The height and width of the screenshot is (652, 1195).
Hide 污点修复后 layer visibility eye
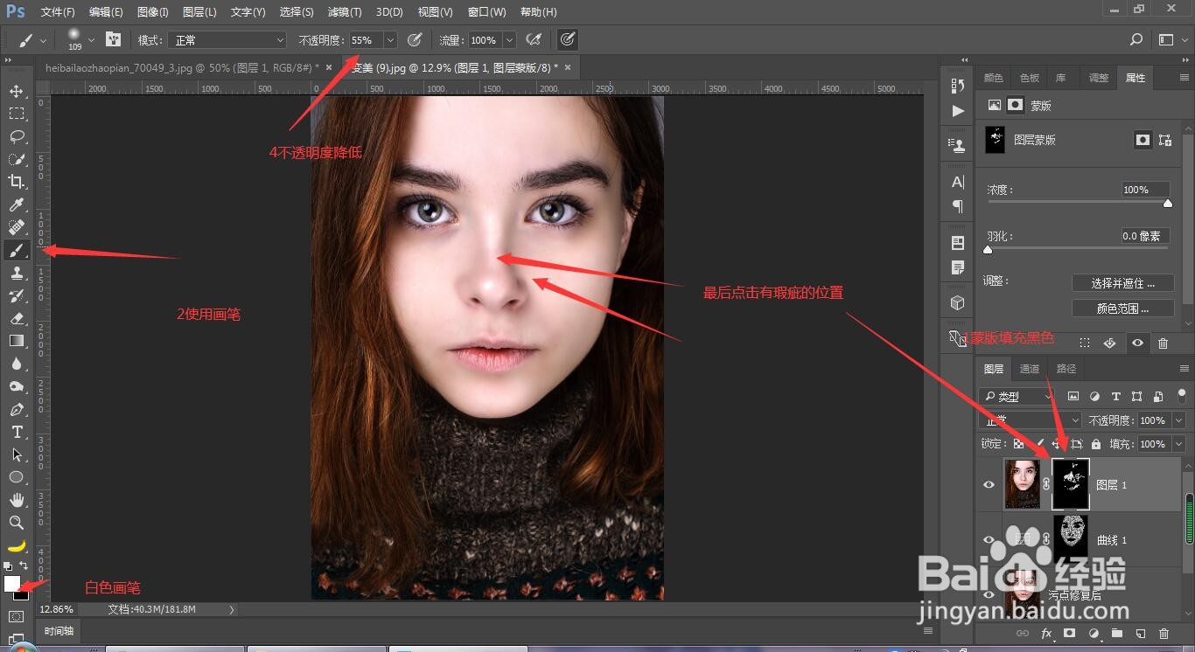[989, 595]
